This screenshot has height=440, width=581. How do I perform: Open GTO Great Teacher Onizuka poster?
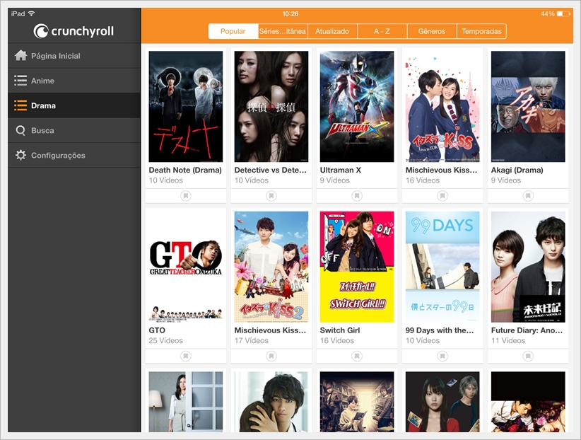pos(186,267)
